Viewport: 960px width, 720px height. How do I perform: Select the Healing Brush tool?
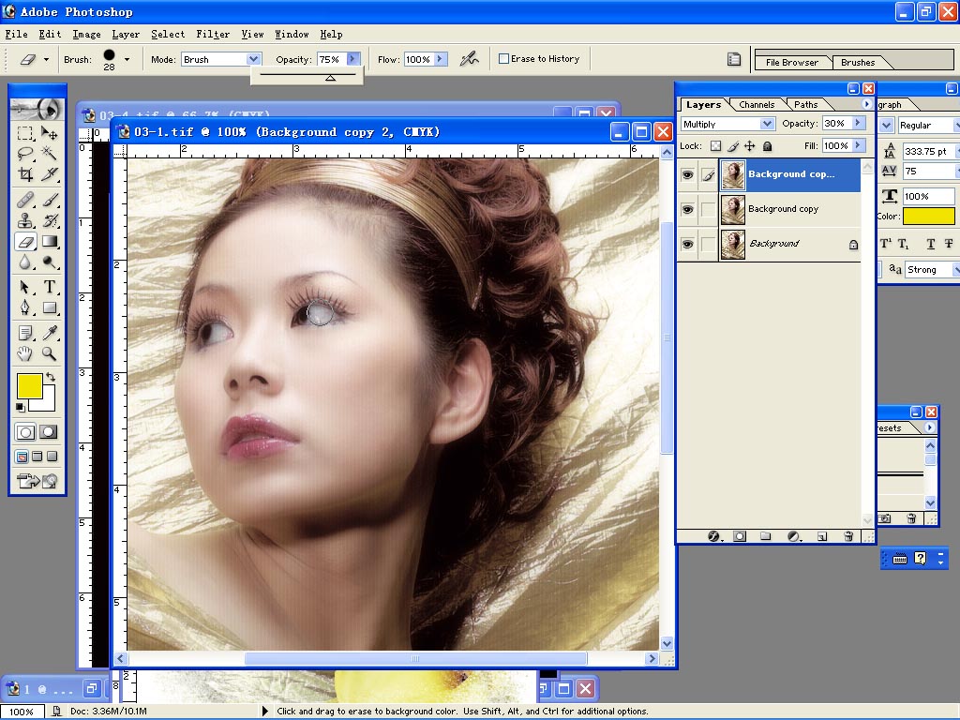tap(25, 200)
